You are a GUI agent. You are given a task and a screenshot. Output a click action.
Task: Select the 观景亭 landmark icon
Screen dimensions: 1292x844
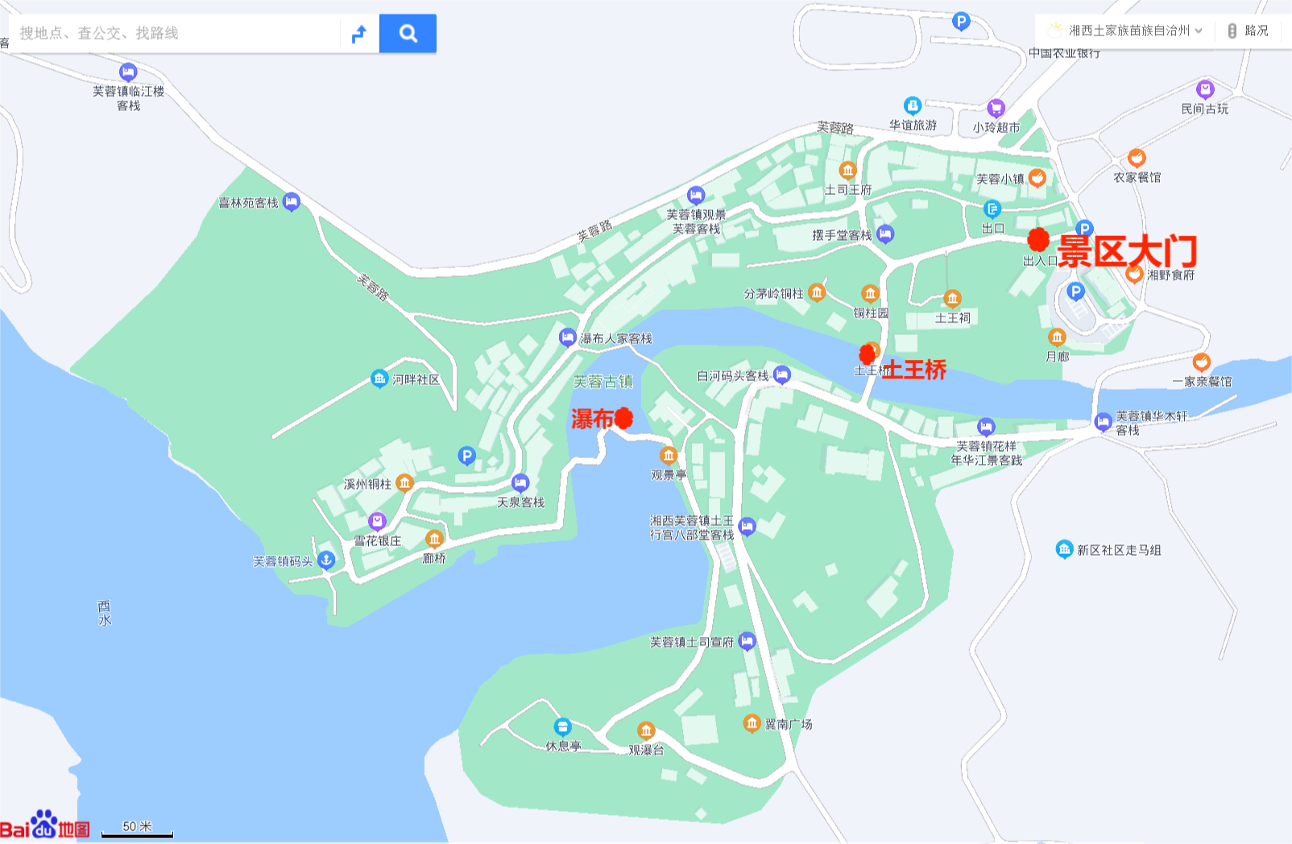pyautogui.click(x=669, y=456)
